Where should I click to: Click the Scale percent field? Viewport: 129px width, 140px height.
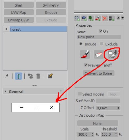pos(84,134)
